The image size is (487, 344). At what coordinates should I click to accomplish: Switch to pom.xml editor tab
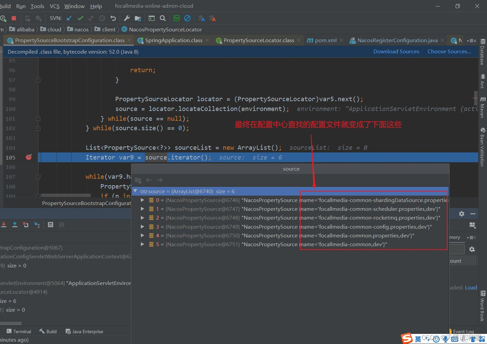pos(326,40)
